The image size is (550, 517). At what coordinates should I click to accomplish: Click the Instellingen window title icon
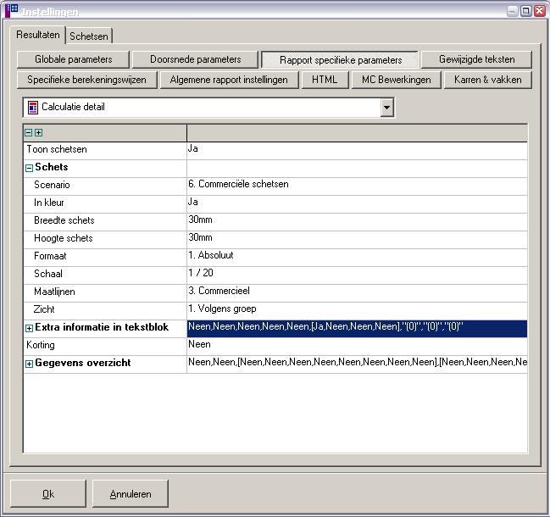pyautogui.click(x=11, y=10)
